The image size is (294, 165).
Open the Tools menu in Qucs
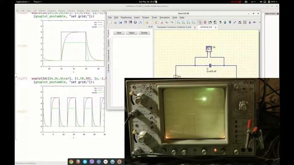coord(154,17)
